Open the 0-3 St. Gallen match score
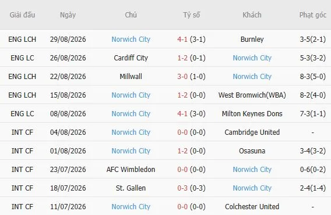This screenshot has height=215, width=331. pos(182,188)
